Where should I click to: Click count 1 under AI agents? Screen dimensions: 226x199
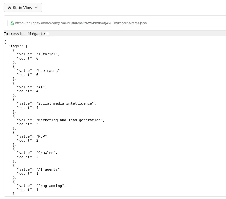pos(37,173)
